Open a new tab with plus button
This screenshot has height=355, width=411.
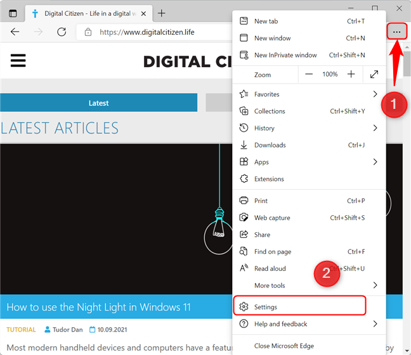[162, 13]
